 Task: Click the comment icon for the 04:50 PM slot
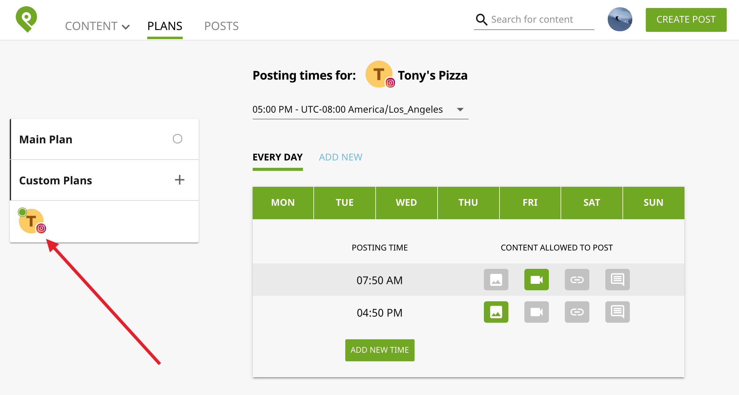pyautogui.click(x=618, y=312)
